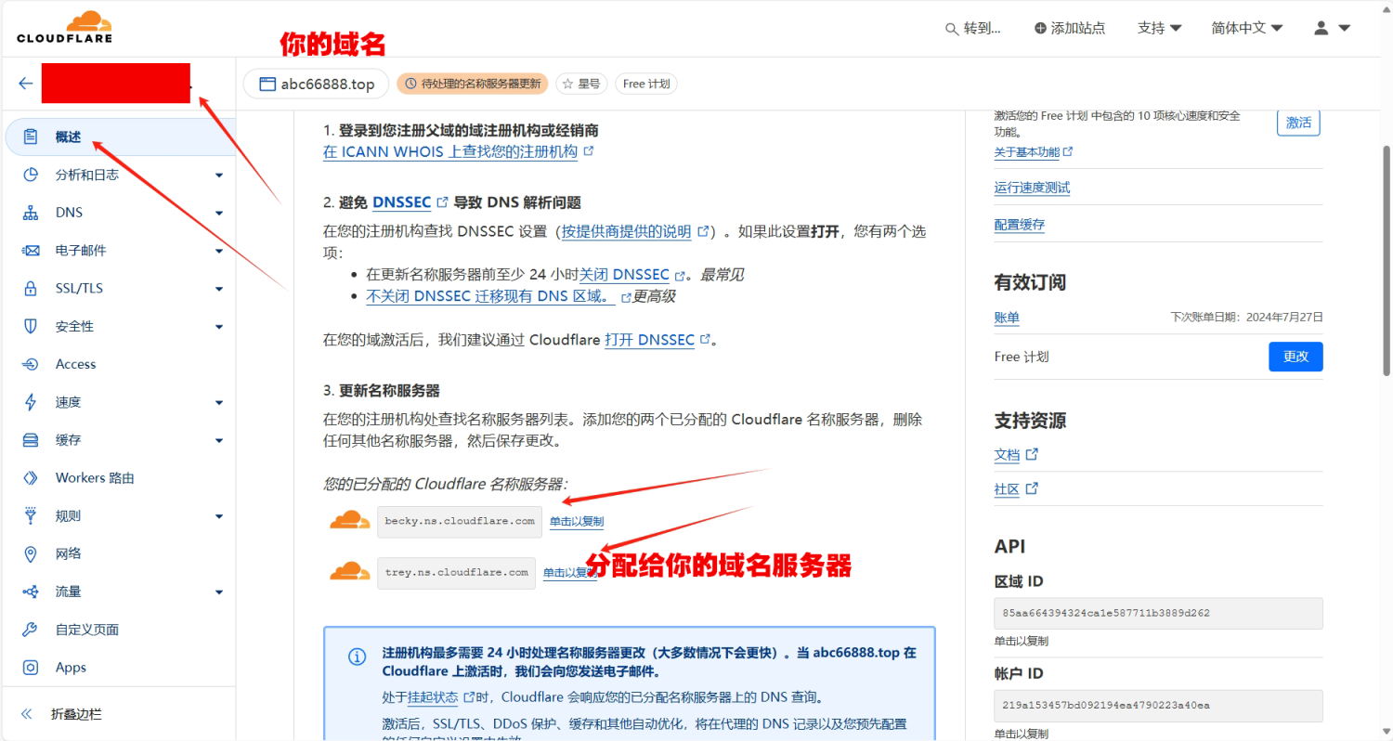
Task: Open the 关于基本功能 link
Action: tap(1034, 151)
